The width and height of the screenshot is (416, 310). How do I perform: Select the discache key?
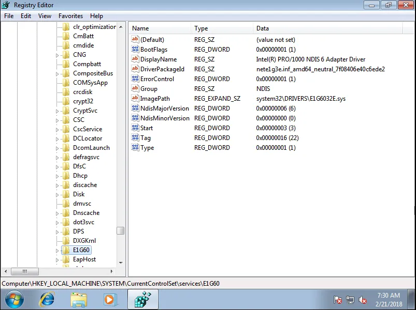coord(85,185)
